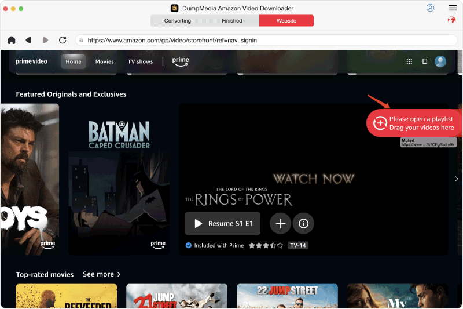Open the watchlist bookmark icon
Screen dimensions: 463x309
pos(425,61)
